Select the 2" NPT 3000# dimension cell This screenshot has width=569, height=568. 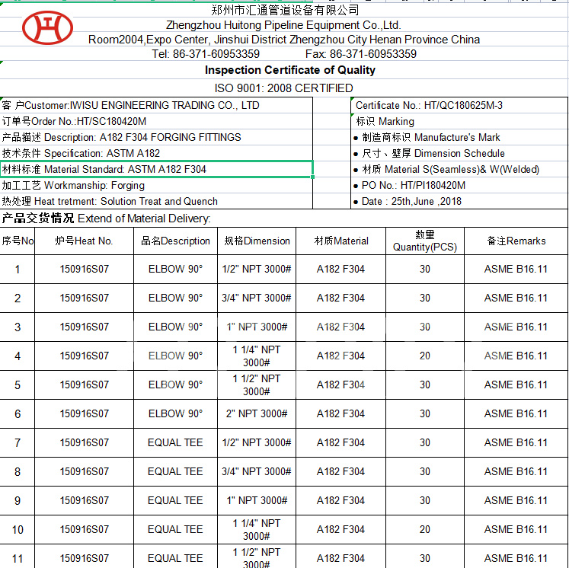coord(257,413)
